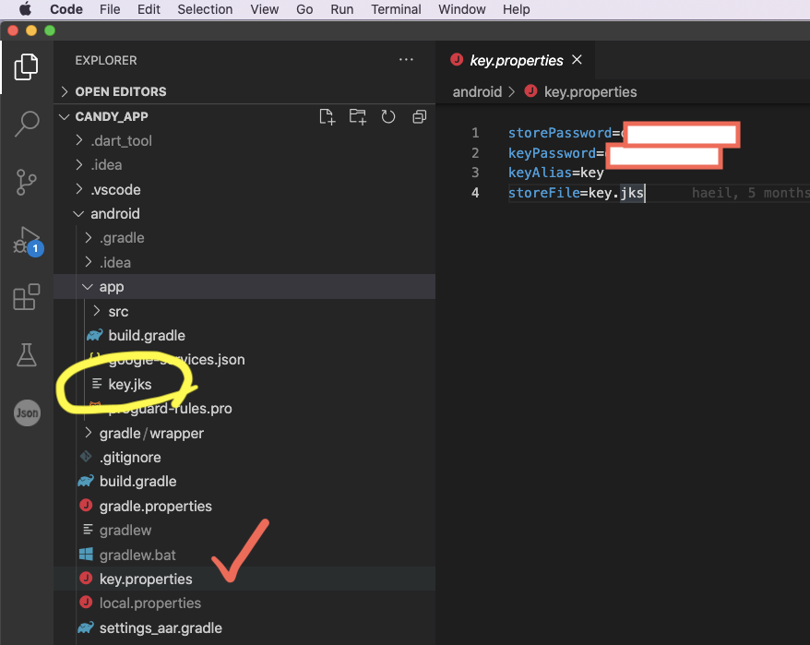This screenshot has width=810, height=645.
Task: Open the Run and Debug view
Action: pyautogui.click(x=27, y=240)
